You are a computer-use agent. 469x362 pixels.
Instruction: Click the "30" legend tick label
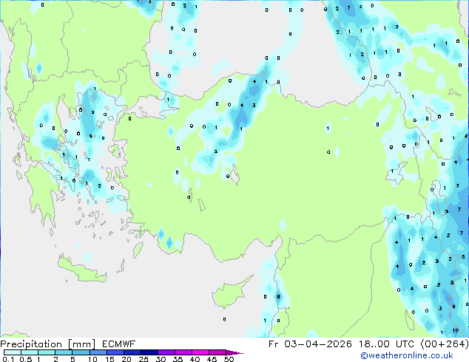(161, 359)
